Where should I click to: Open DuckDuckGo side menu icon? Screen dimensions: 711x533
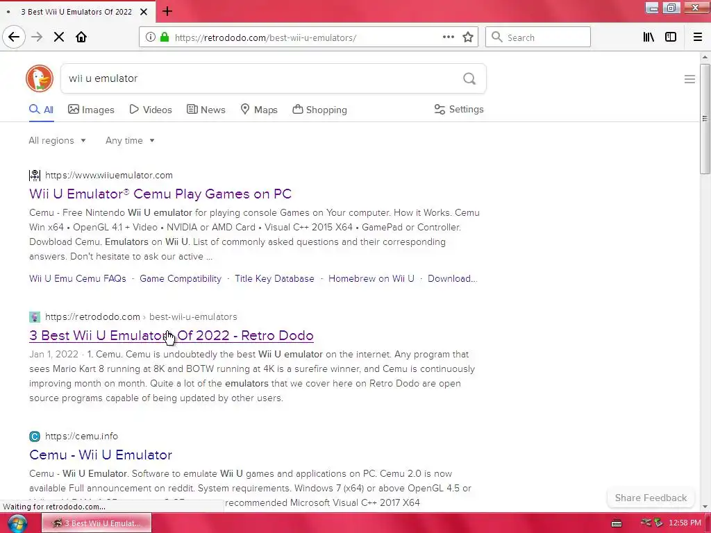point(689,79)
